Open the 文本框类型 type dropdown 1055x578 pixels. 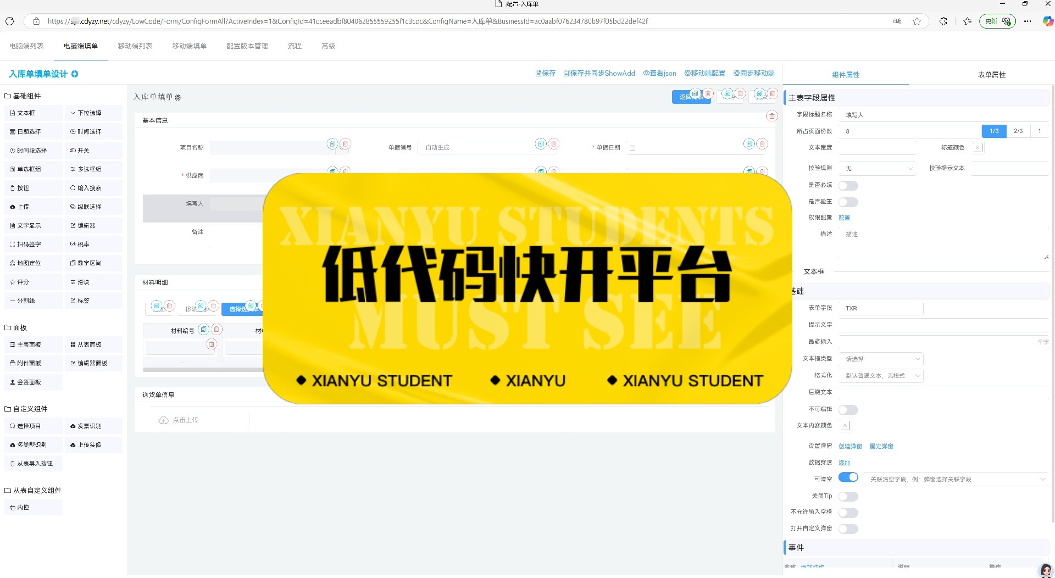point(881,359)
